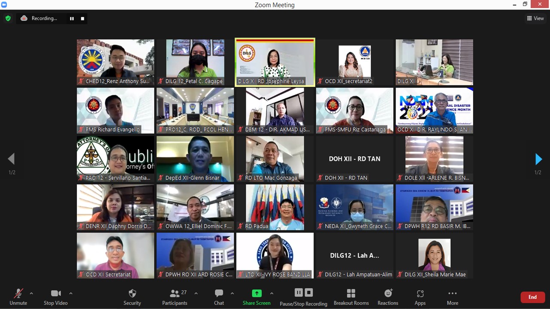Stop recording in top-left indicator

[x=82, y=18]
